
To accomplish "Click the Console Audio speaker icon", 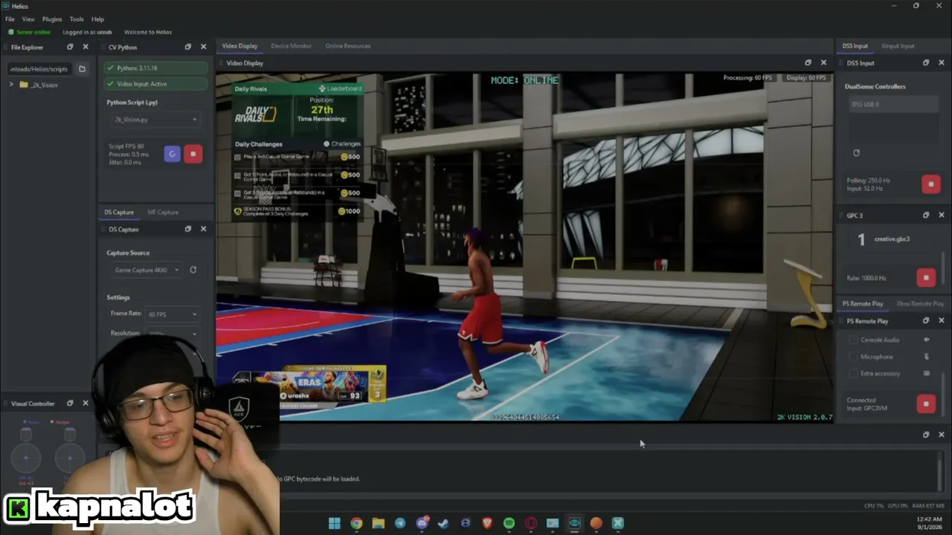I will [x=927, y=340].
